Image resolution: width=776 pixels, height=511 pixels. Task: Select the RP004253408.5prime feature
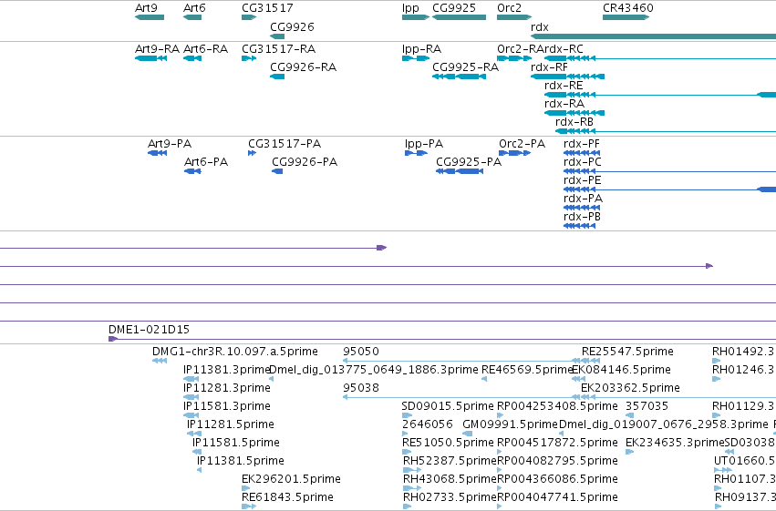coord(500,415)
